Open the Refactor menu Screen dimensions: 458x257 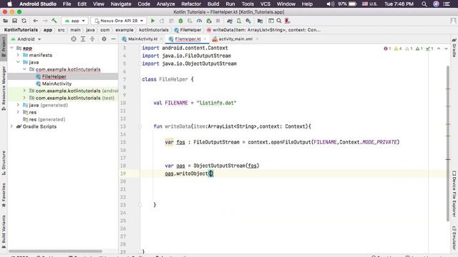click(x=191, y=4)
